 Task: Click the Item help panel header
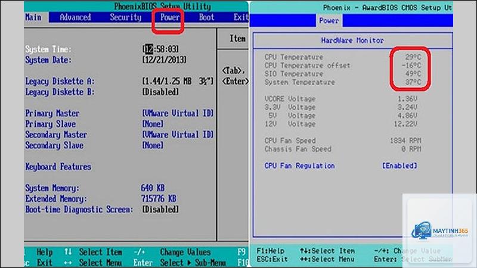pos(237,39)
